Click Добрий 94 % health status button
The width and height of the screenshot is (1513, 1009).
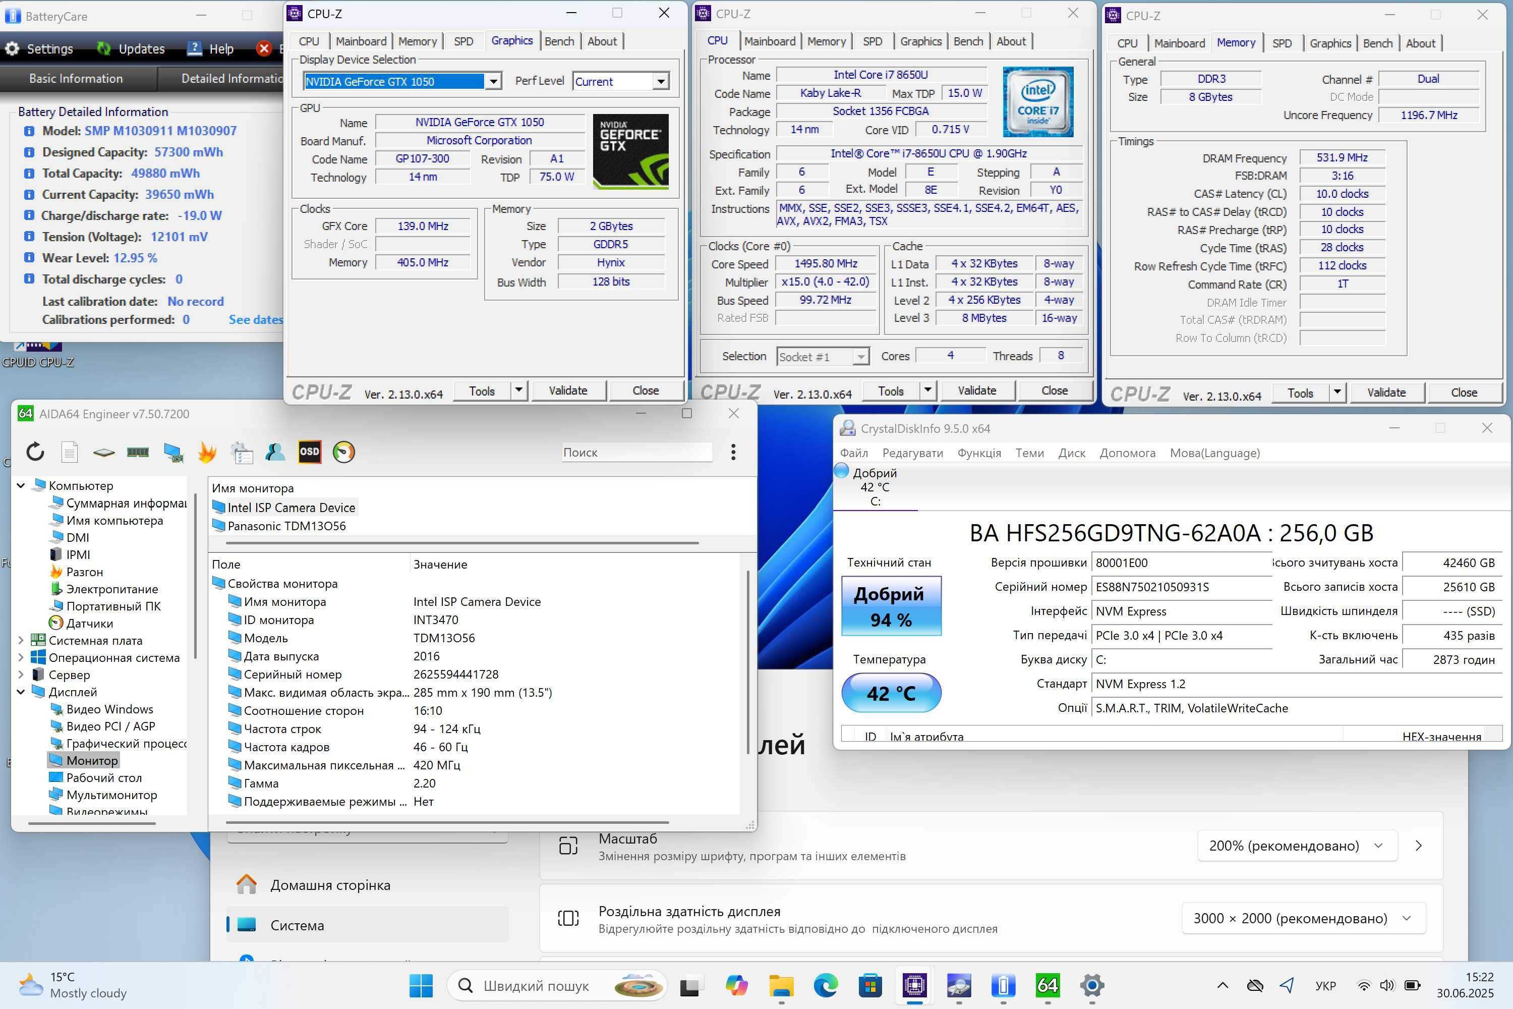891,605
